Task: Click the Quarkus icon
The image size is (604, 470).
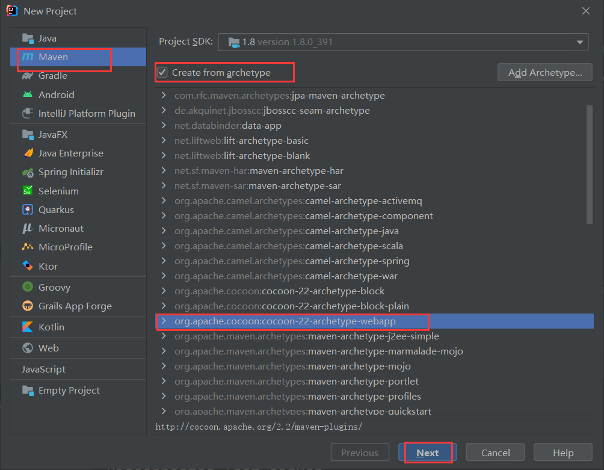Action: click(28, 210)
